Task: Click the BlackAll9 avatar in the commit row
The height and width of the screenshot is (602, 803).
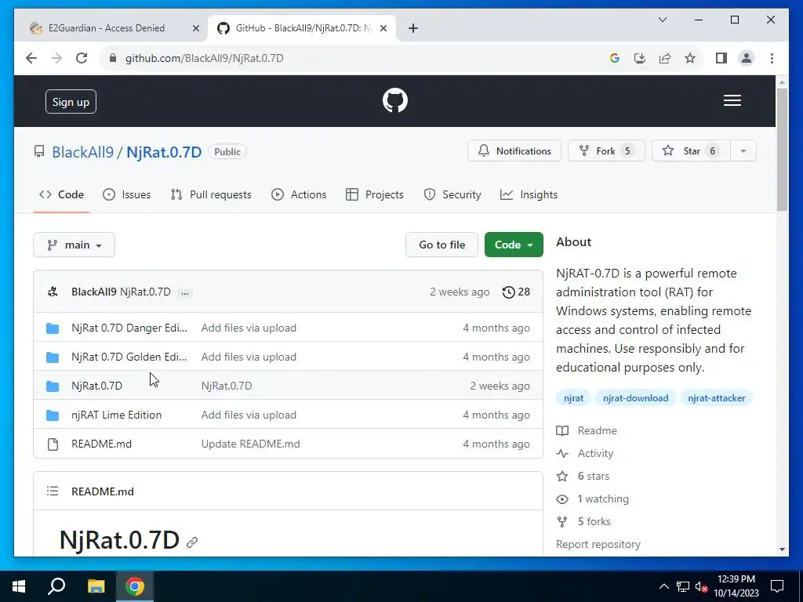Action: 53,292
